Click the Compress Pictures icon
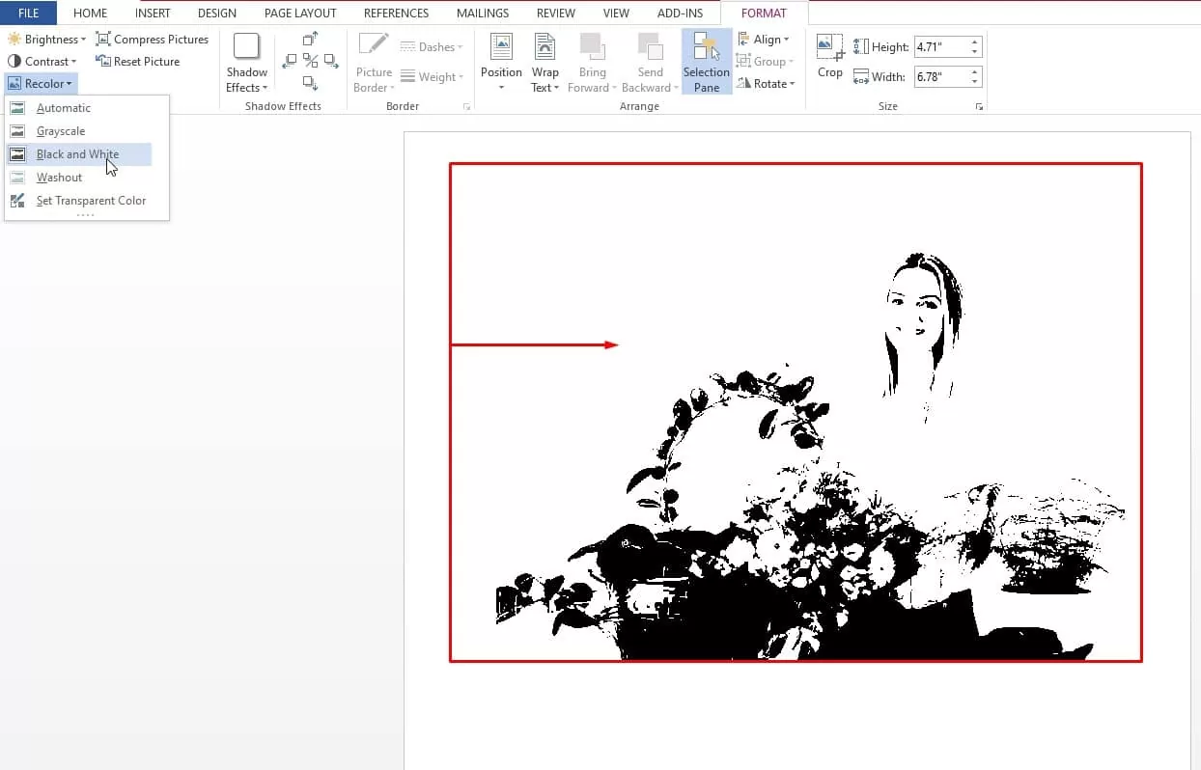Viewport: 1201px width, 770px height. click(x=103, y=40)
